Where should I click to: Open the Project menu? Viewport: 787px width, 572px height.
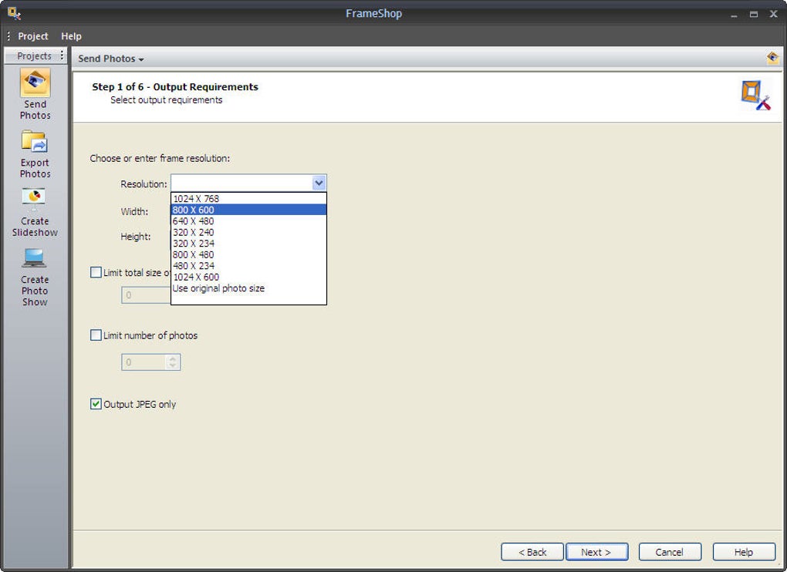pyautogui.click(x=33, y=36)
